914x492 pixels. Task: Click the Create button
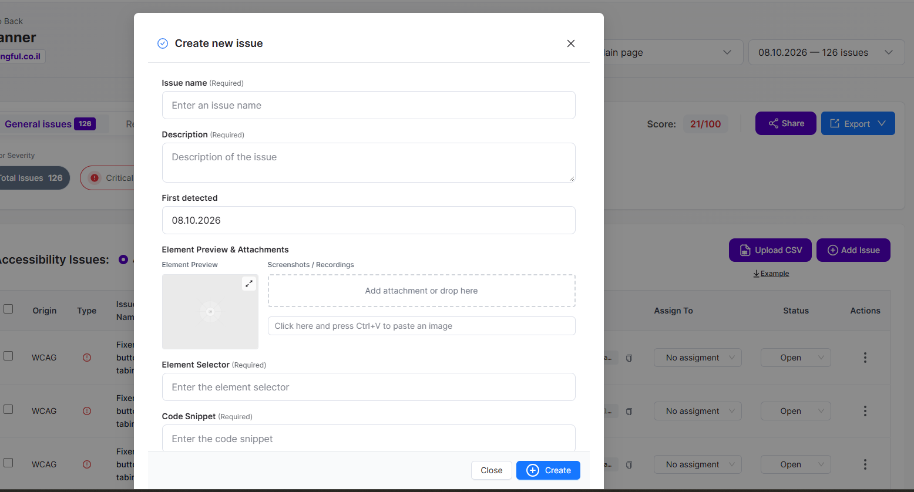pos(548,470)
